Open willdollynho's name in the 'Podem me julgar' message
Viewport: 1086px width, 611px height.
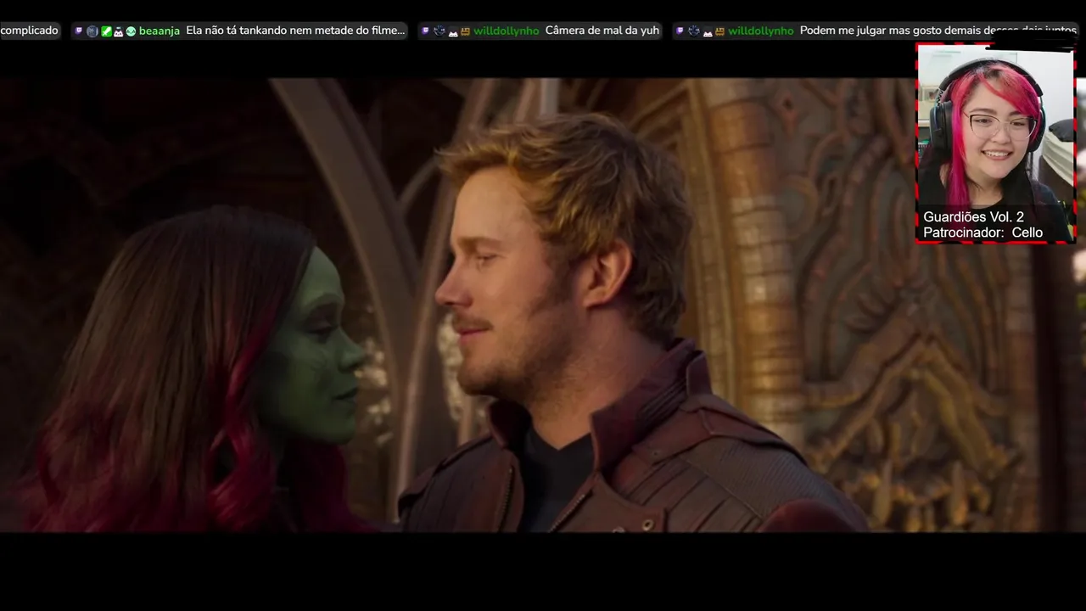(x=761, y=31)
